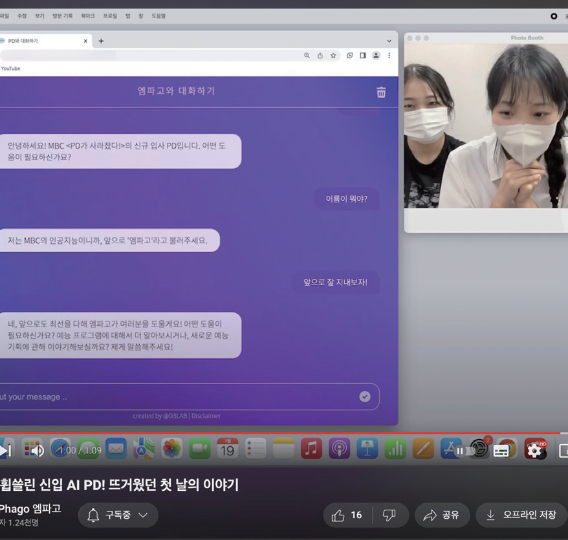Open the 도움말 menu

(158, 16)
